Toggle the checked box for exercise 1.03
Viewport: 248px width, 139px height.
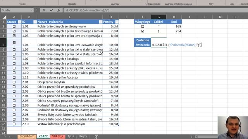tap(14, 36)
